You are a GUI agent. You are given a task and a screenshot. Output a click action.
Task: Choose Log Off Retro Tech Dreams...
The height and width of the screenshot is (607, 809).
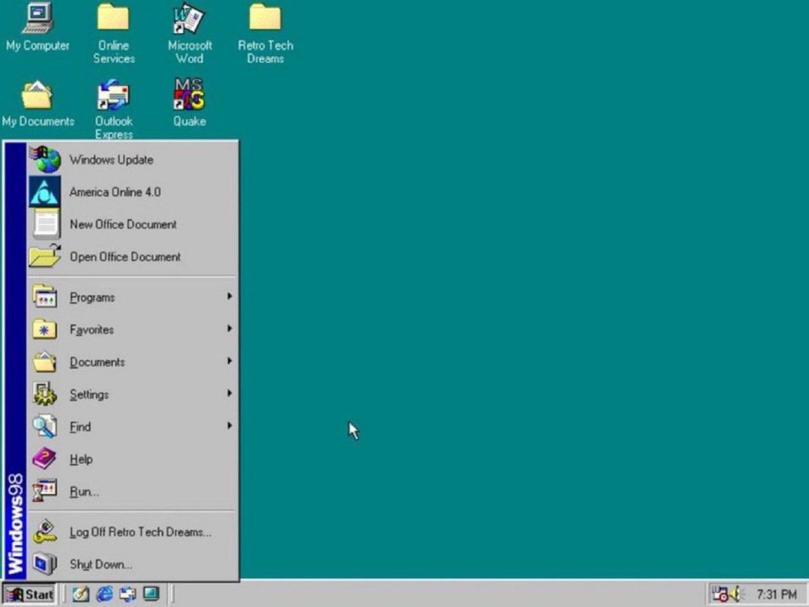[x=132, y=532]
